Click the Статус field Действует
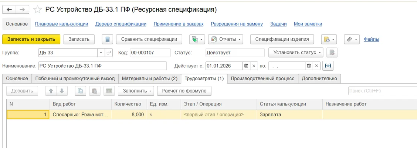Image resolution: width=417 pixels, height=148 pixels. point(235,53)
